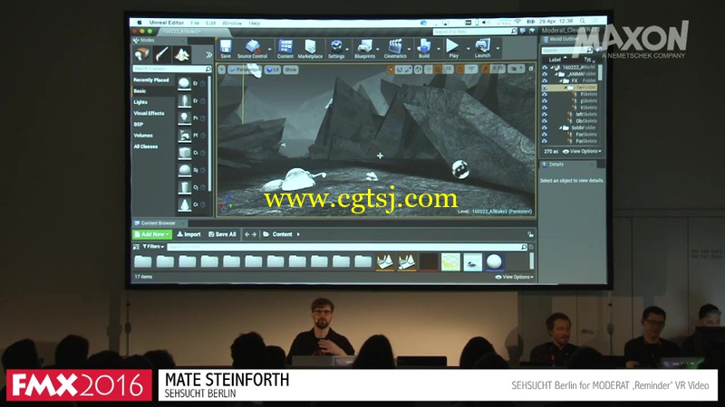
Task: Select the Paint mode brush icon
Action: click(x=162, y=54)
